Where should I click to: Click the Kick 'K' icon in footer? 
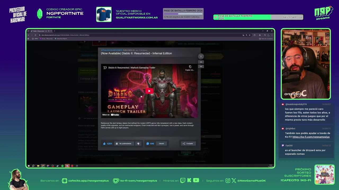(189, 180)
